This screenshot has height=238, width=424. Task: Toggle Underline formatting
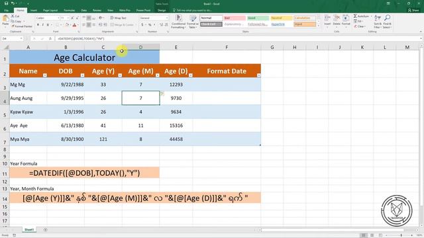point(48,25)
